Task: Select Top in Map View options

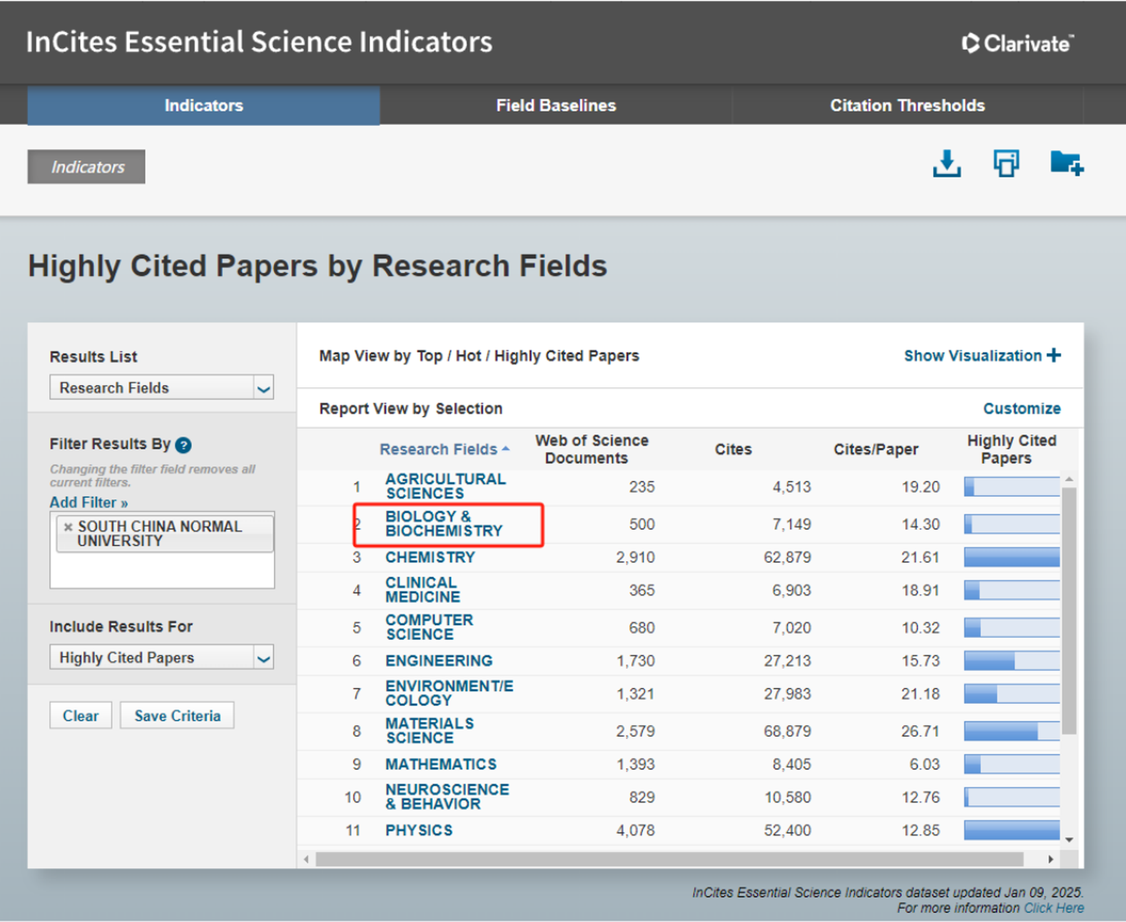Action: point(429,356)
